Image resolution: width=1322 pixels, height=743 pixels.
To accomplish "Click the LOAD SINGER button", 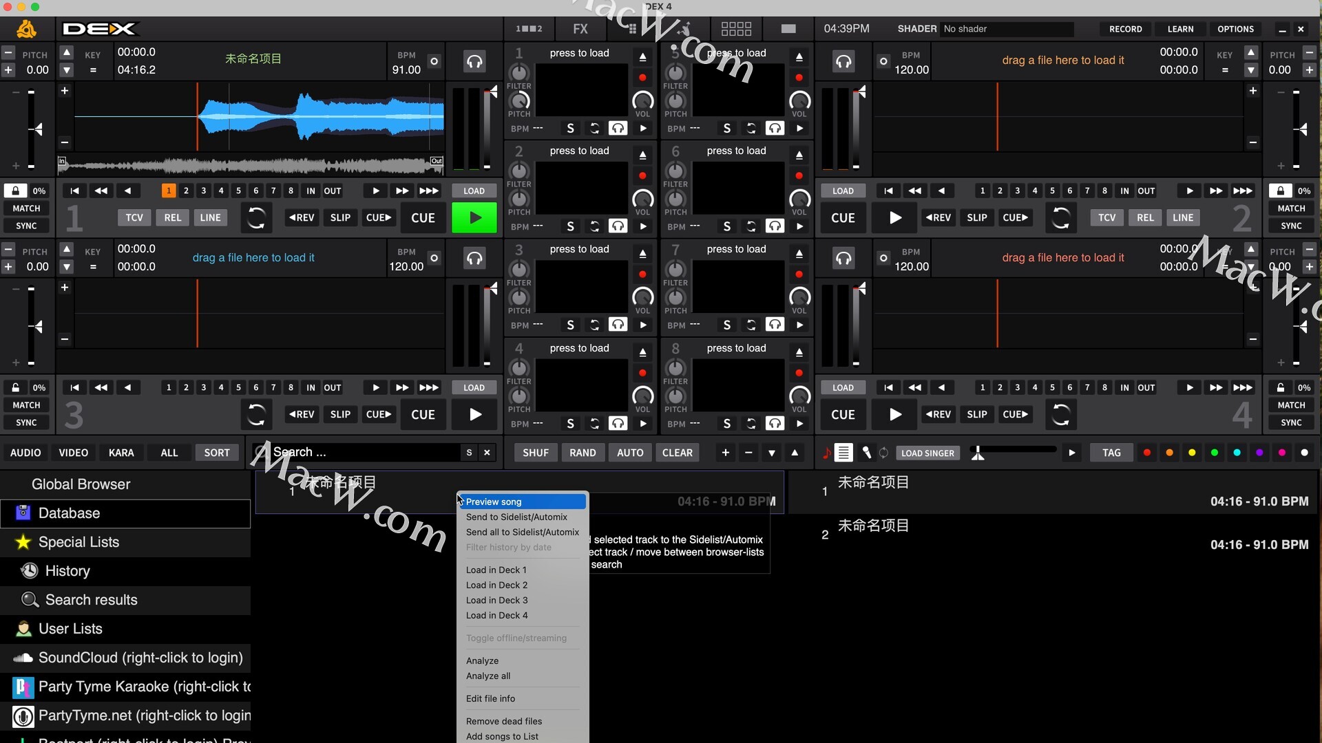I will point(927,453).
